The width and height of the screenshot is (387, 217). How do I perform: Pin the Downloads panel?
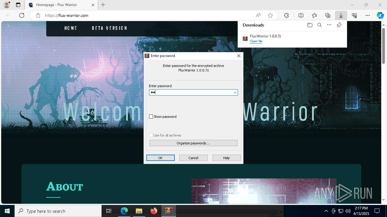339,25
